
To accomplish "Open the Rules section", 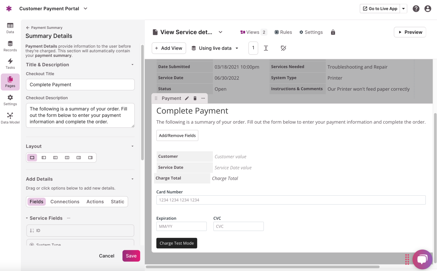I will 283,32.
